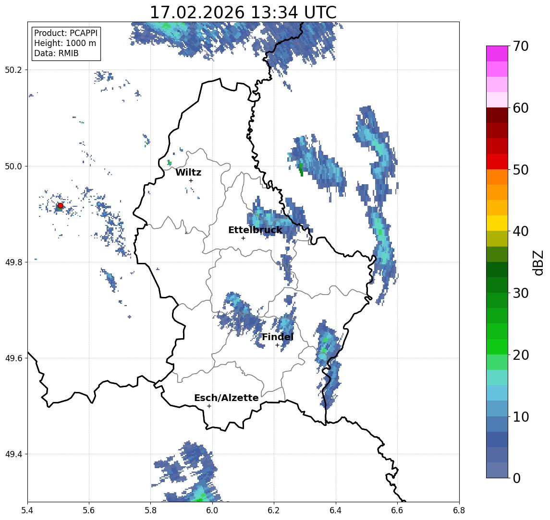Select the Wiltz station label
This screenshot has height=520, width=550.
point(188,172)
